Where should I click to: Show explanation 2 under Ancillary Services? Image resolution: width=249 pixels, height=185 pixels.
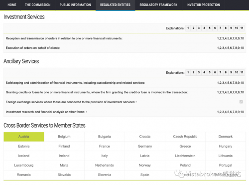[x=193, y=72]
